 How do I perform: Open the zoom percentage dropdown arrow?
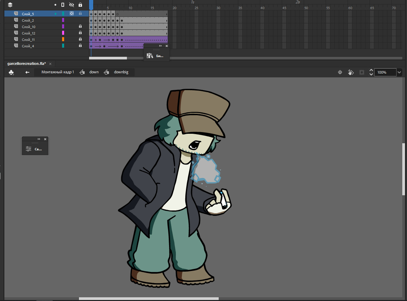coord(399,72)
